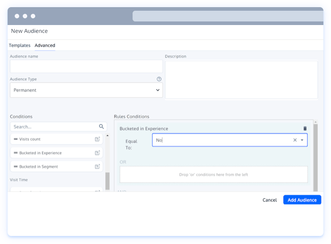Clear the Equal To value with X

[295, 140]
